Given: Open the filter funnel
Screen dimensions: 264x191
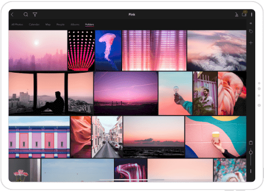Looking at the screenshot, I should [35, 14].
